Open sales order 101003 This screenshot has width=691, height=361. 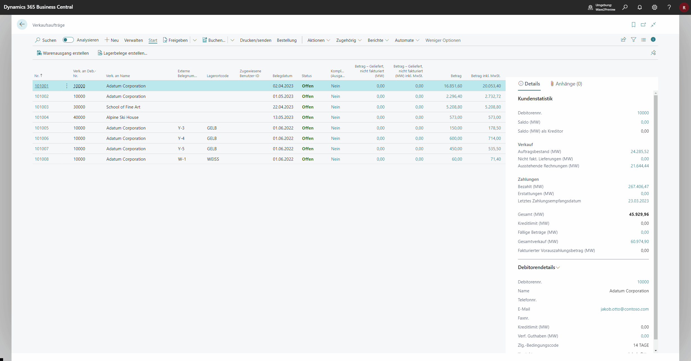point(42,107)
